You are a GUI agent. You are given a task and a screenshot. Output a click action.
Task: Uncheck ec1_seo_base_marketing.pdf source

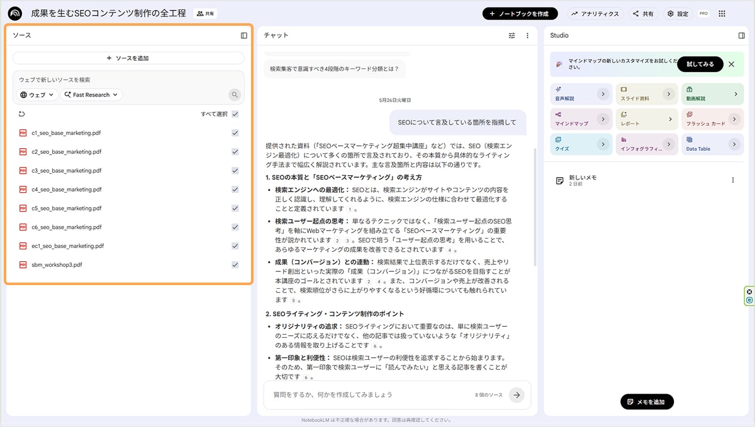coord(235,246)
